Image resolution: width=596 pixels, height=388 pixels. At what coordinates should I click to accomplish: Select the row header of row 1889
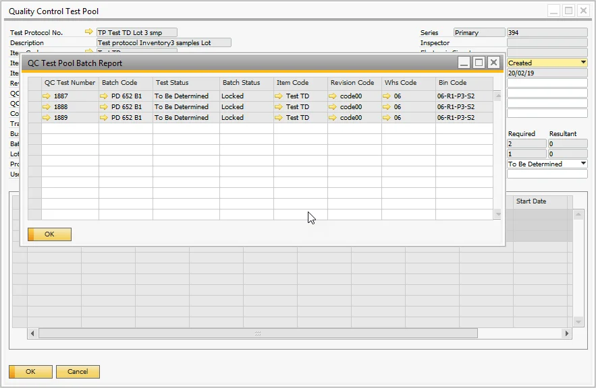click(x=34, y=118)
